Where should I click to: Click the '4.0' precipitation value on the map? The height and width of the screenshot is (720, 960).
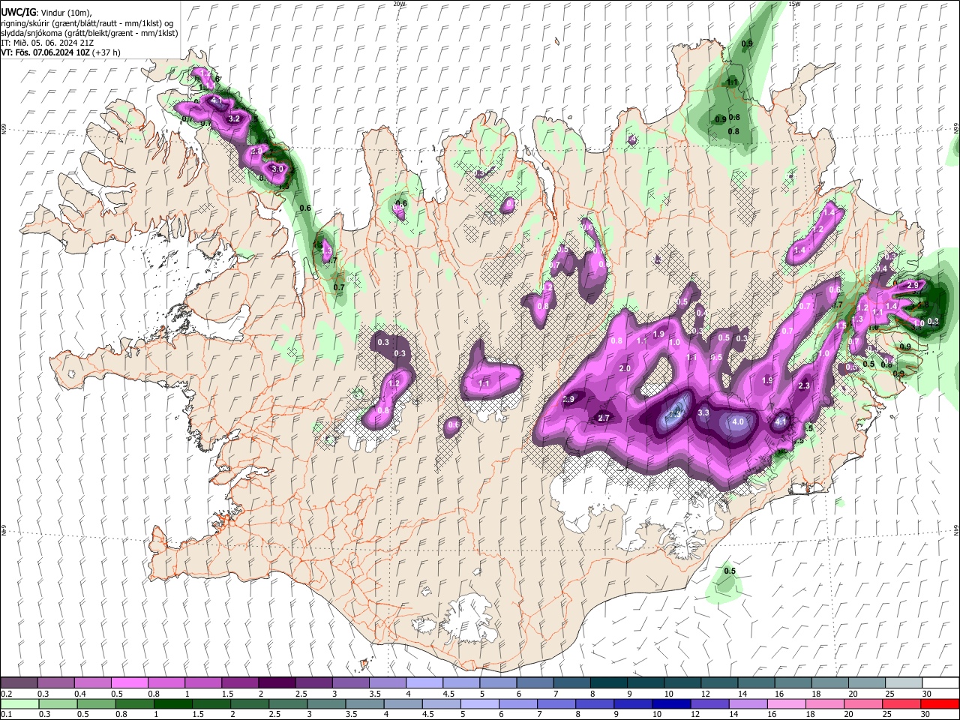click(738, 421)
